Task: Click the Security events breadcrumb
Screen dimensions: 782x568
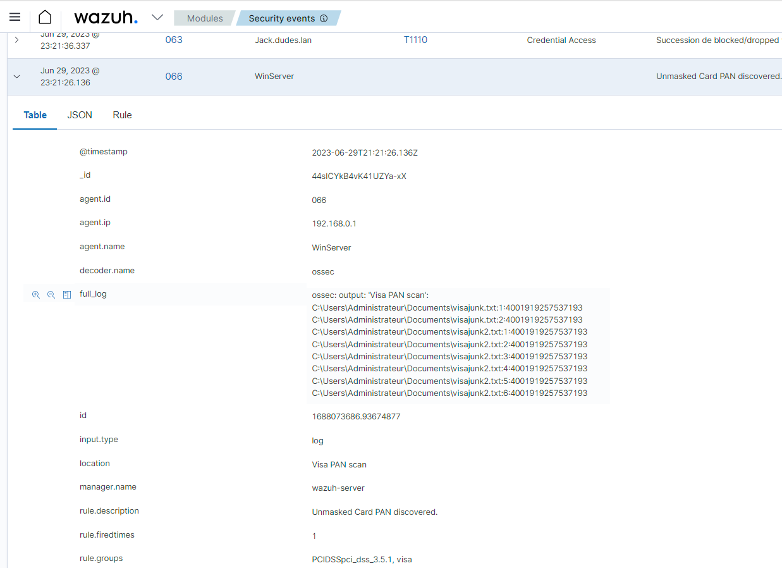Action: pos(281,18)
